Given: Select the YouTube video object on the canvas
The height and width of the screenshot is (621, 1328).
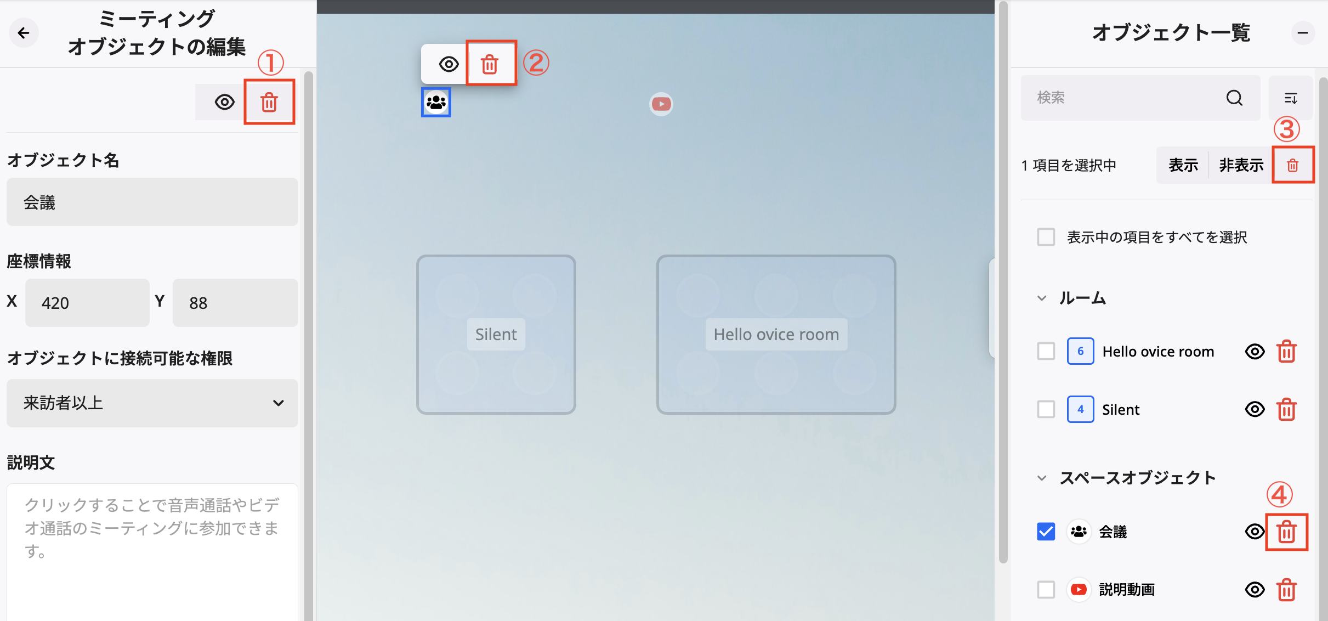Looking at the screenshot, I should pos(661,104).
